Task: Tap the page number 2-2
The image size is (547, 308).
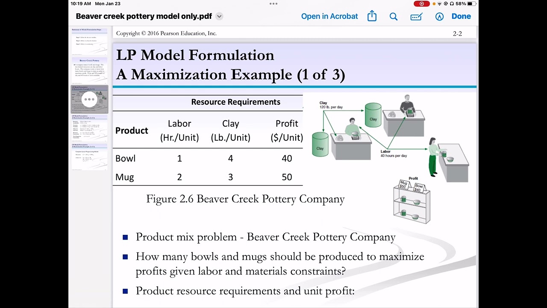Action: (x=457, y=33)
